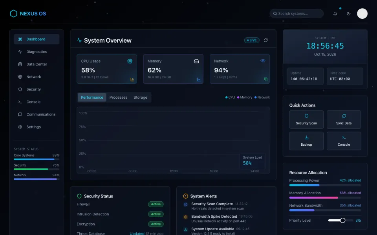The height and width of the screenshot is (235, 377).
Task: Click the Security Status shield icon
Action: pyautogui.click(x=79, y=196)
